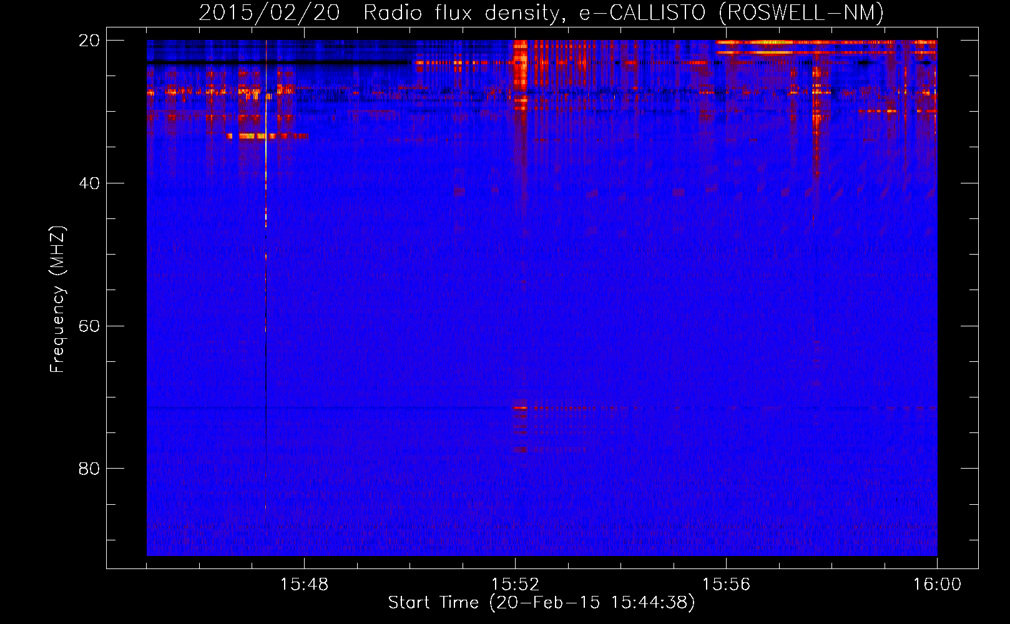Click the 16:00 time tick label
Image resolution: width=1010 pixels, height=624 pixels.
coord(937,585)
